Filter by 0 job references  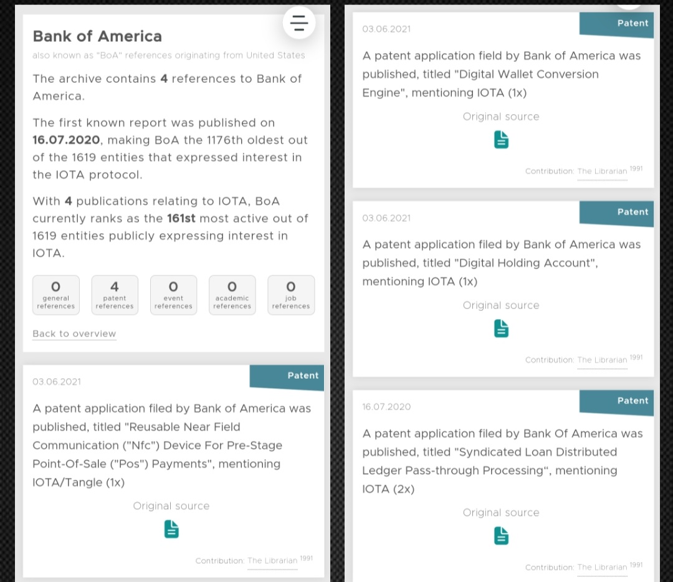click(x=291, y=295)
